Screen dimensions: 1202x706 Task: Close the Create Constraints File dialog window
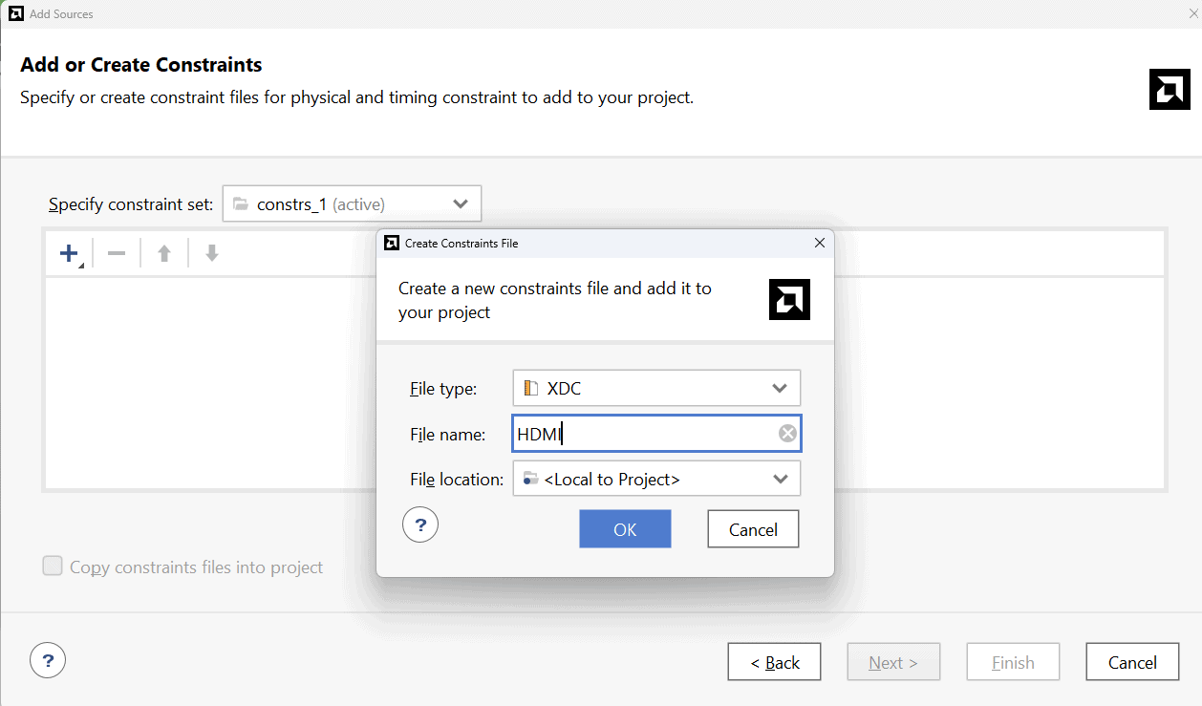pyautogui.click(x=819, y=243)
